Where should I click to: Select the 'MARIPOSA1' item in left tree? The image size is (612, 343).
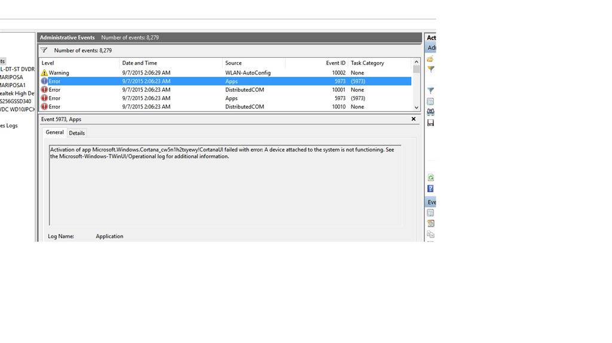tap(13, 85)
